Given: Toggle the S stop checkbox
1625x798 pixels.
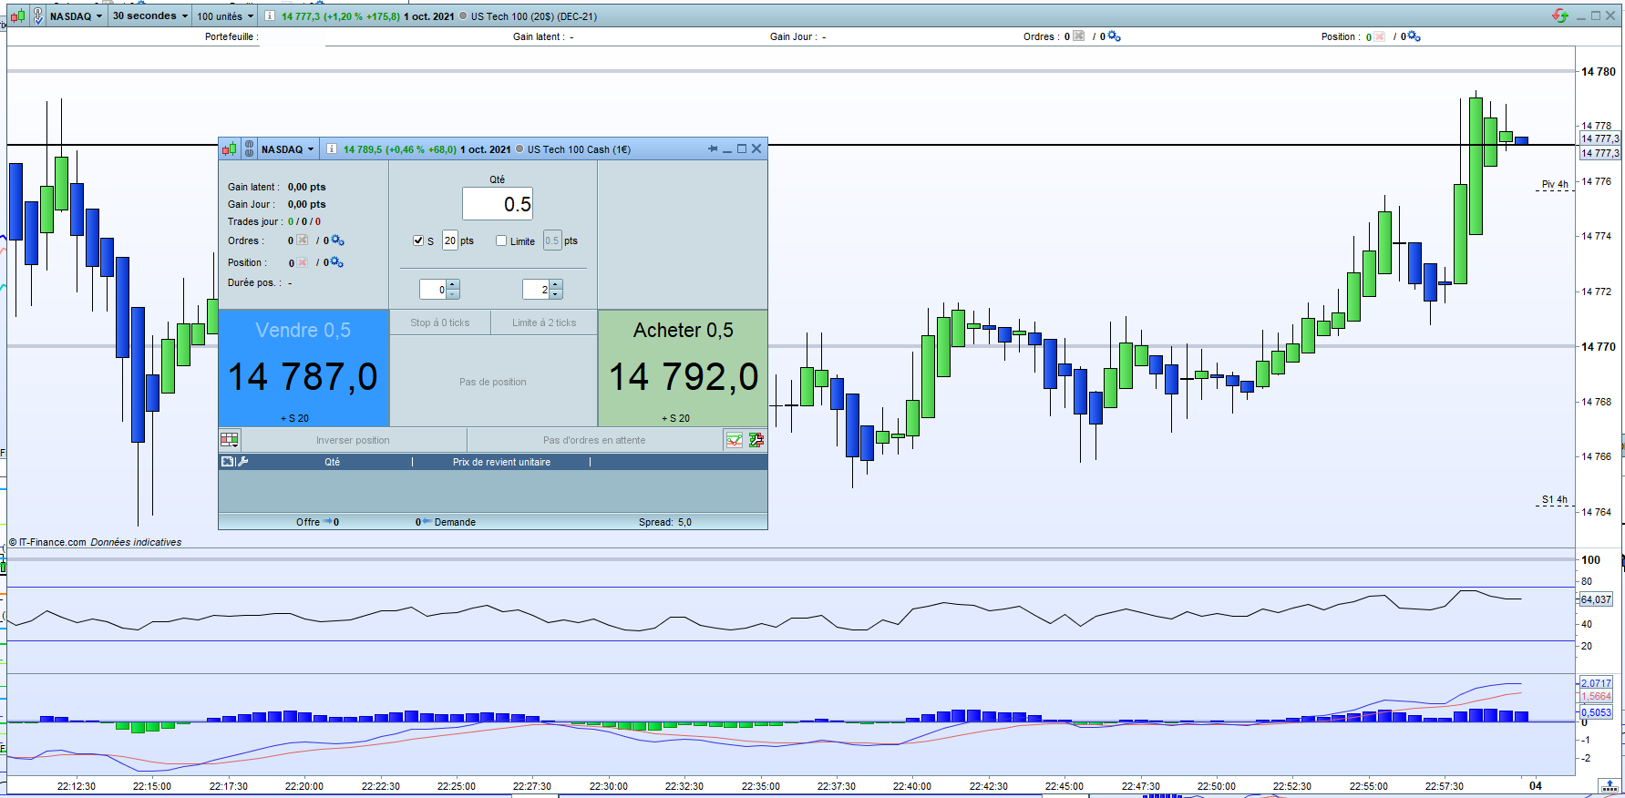Looking at the screenshot, I should coord(418,240).
